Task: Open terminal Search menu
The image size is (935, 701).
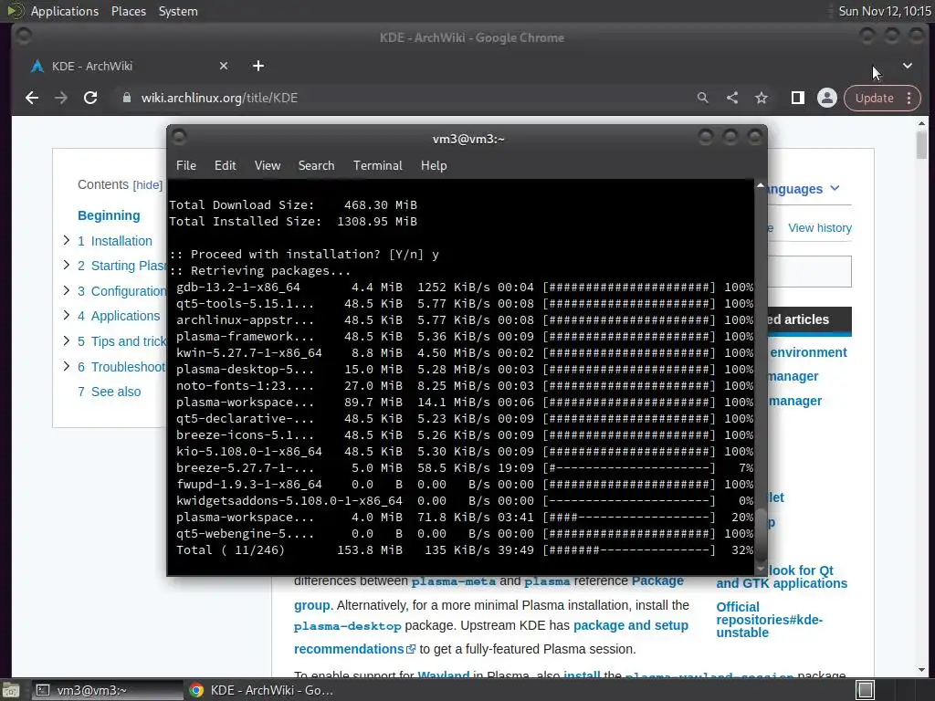Action: [316, 166]
